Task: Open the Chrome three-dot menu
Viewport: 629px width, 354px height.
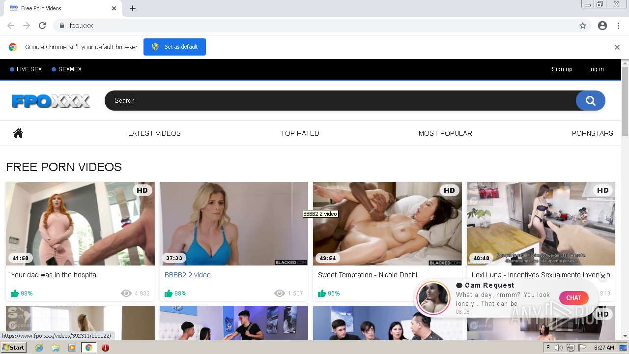Action: click(618, 26)
